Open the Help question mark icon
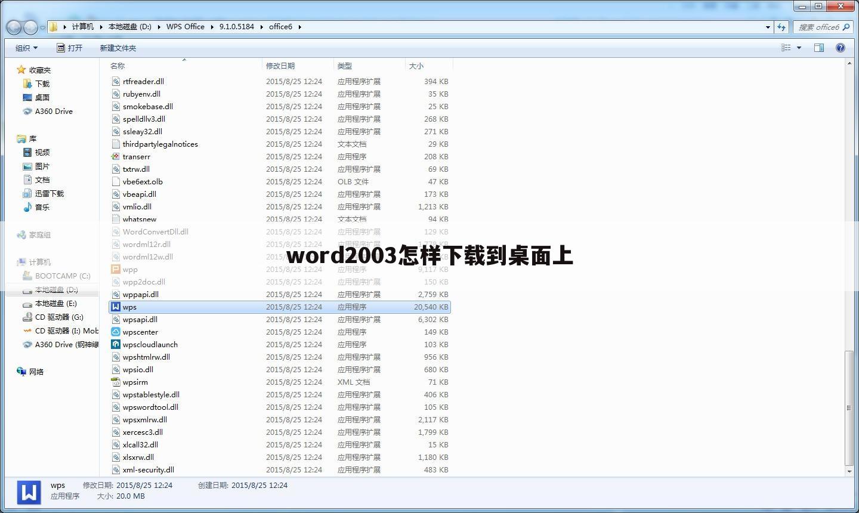The image size is (859, 513). click(841, 48)
